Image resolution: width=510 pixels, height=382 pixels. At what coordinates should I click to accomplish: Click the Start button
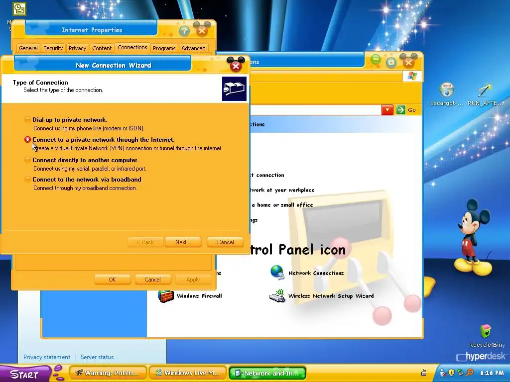(x=25, y=374)
